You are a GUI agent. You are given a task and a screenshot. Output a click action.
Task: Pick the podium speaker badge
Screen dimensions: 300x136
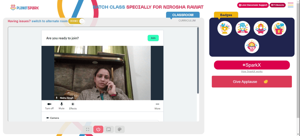279,28
